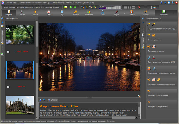The image size is (179, 124).
Task: Open the dropdown arrow next to Сохранить
Action: point(174,13)
